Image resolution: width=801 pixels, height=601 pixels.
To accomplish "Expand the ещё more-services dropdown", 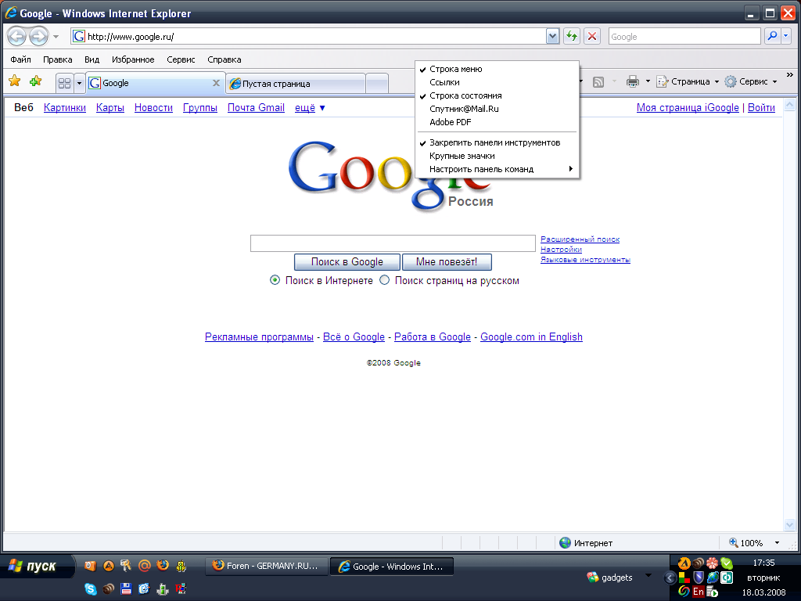I will (x=310, y=108).
